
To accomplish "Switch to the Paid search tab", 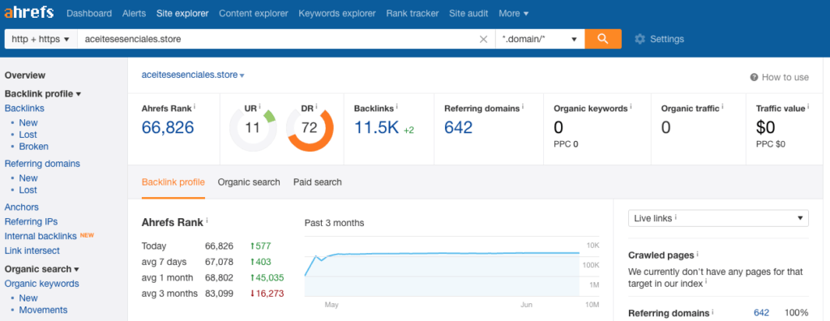I will point(318,182).
